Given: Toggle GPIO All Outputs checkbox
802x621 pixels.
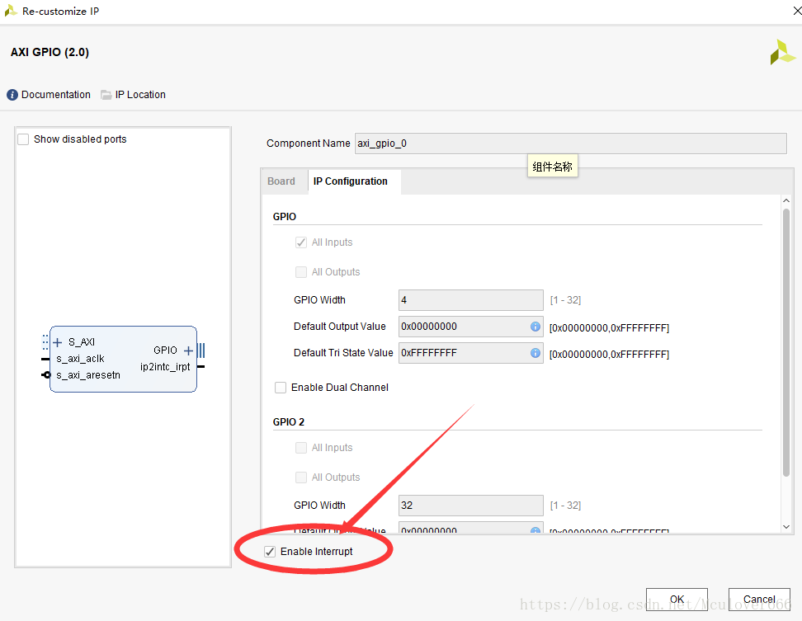Looking at the screenshot, I should pyautogui.click(x=300, y=272).
